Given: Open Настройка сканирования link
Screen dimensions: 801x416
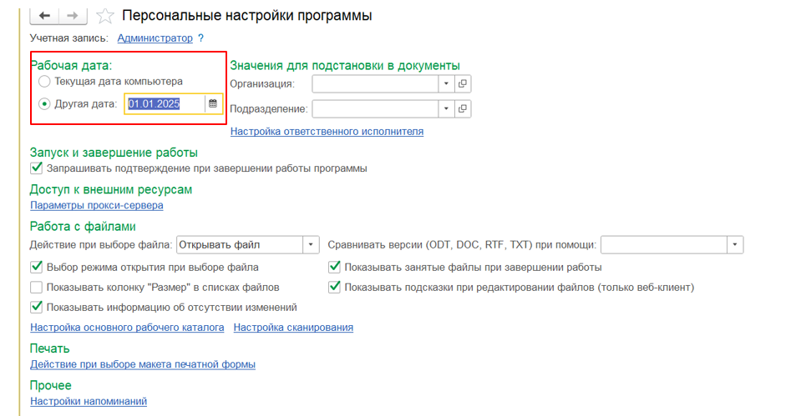Looking at the screenshot, I should (x=293, y=328).
